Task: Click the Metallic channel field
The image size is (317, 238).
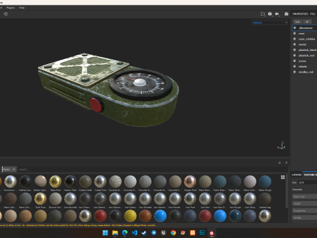Action: (x=304, y=218)
